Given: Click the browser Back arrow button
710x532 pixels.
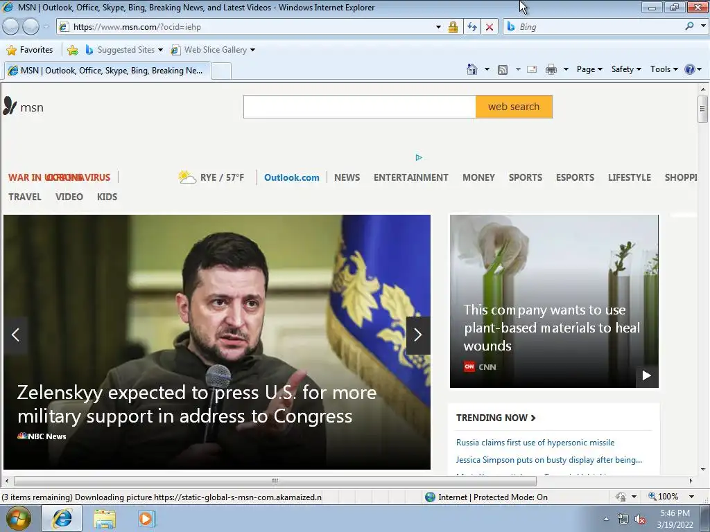Looking at the screenshot, I should coord(11,27).
